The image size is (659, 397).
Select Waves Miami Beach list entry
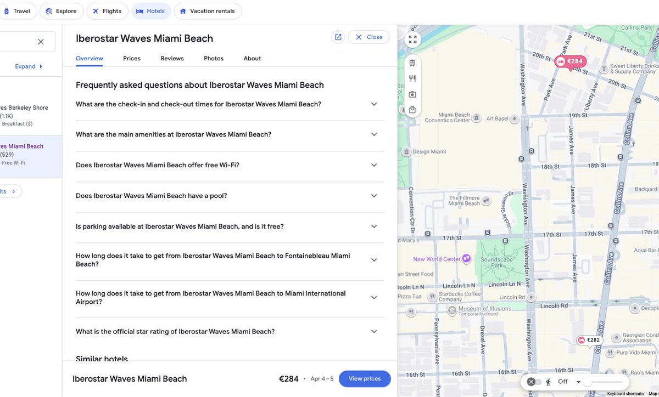point(31,156)
